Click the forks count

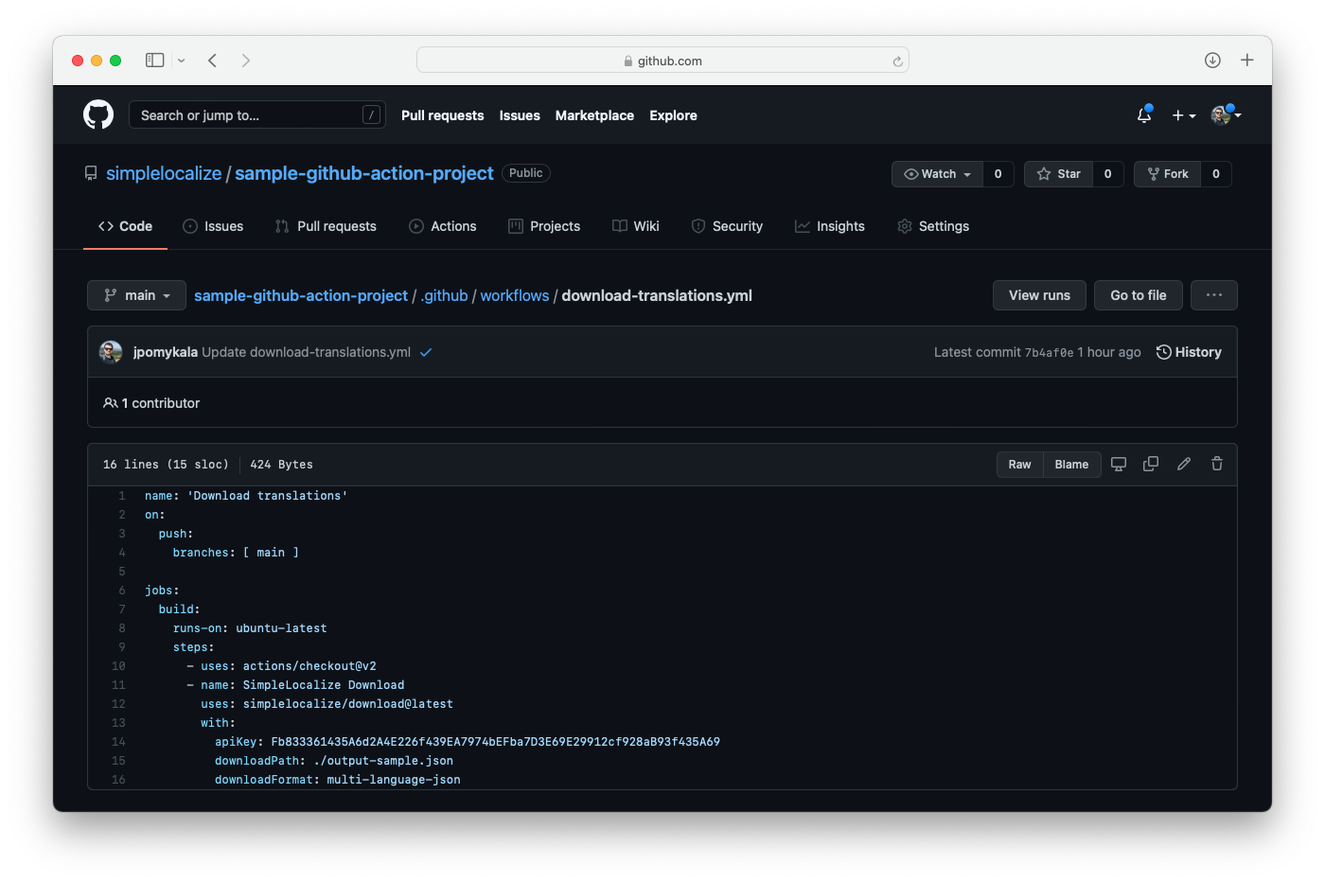[x=1216, y=174]
